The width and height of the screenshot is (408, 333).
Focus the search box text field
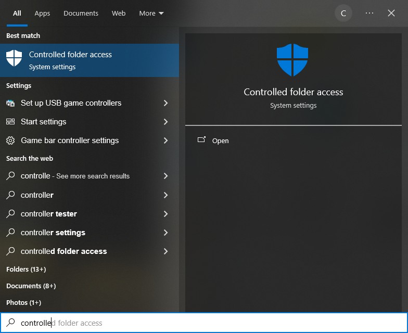click(204, 323)
